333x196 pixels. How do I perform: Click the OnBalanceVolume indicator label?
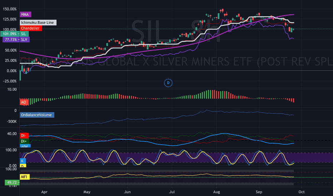coord(37,115)
